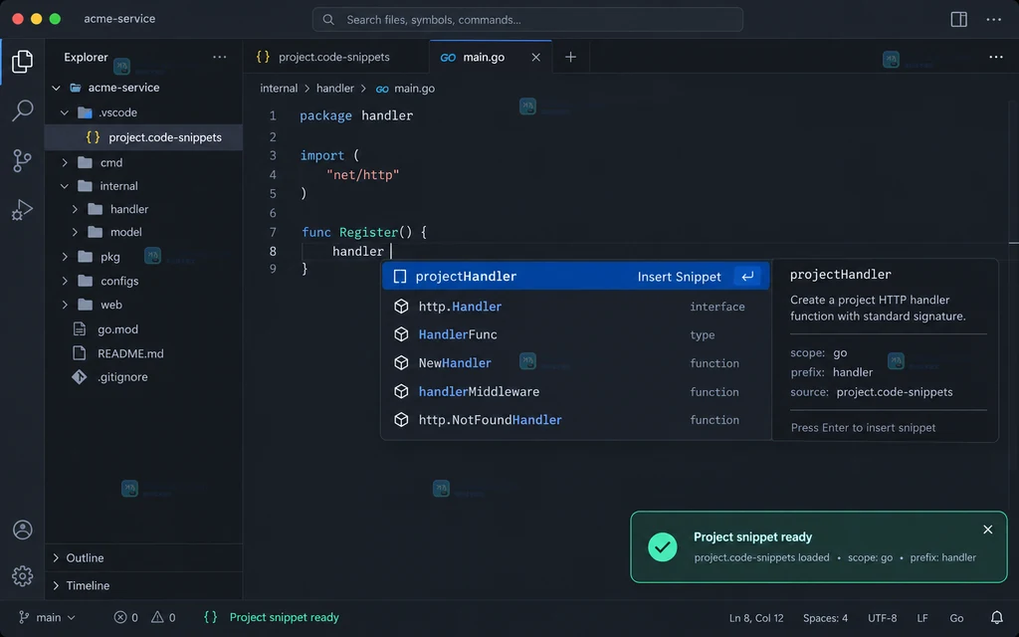The width and height of the screenshot is (1019, 637).
Task: Click UTF-8 encoding in status bar
Action: click(x=882, y=617)
